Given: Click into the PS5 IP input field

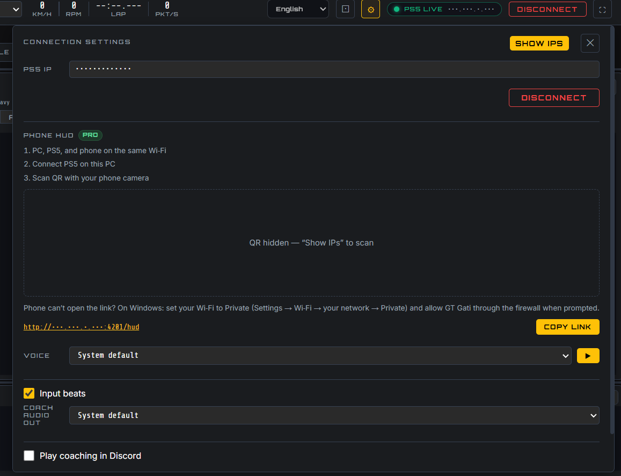Looking at the screenshot, I should pyautogui.click(x=334, y=69).
